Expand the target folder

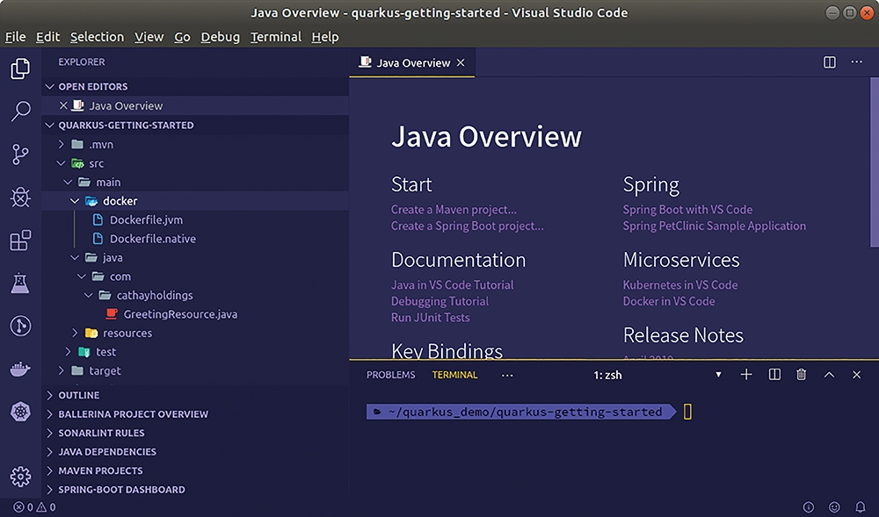click(62, 370)
